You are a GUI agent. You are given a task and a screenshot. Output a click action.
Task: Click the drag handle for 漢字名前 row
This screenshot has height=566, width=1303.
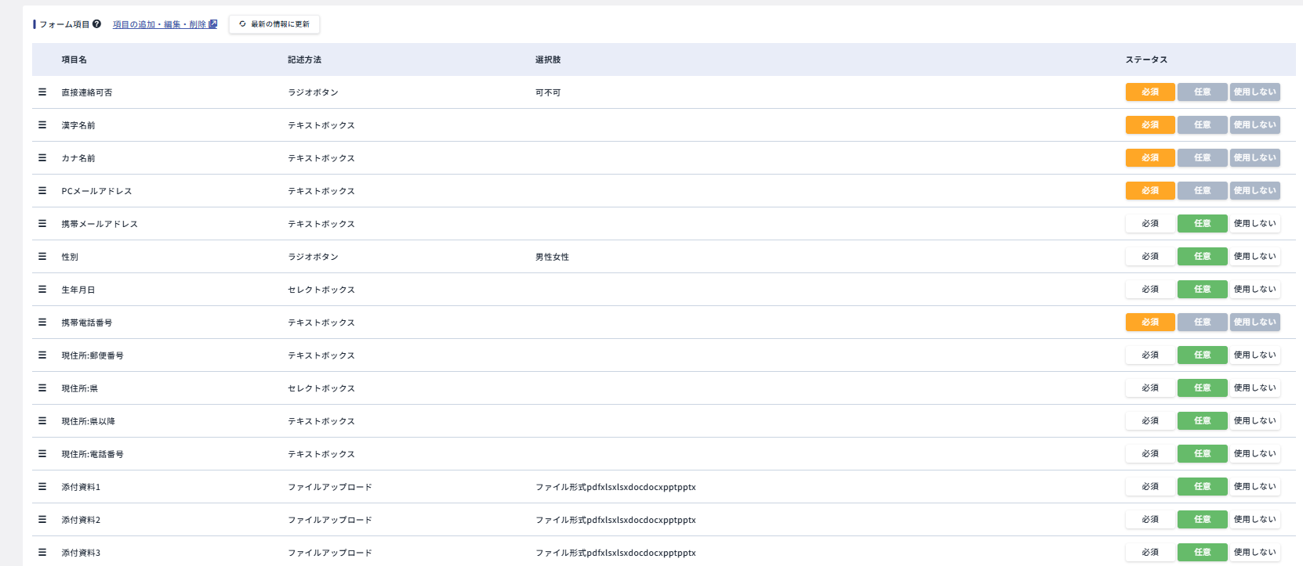[42, 125]
